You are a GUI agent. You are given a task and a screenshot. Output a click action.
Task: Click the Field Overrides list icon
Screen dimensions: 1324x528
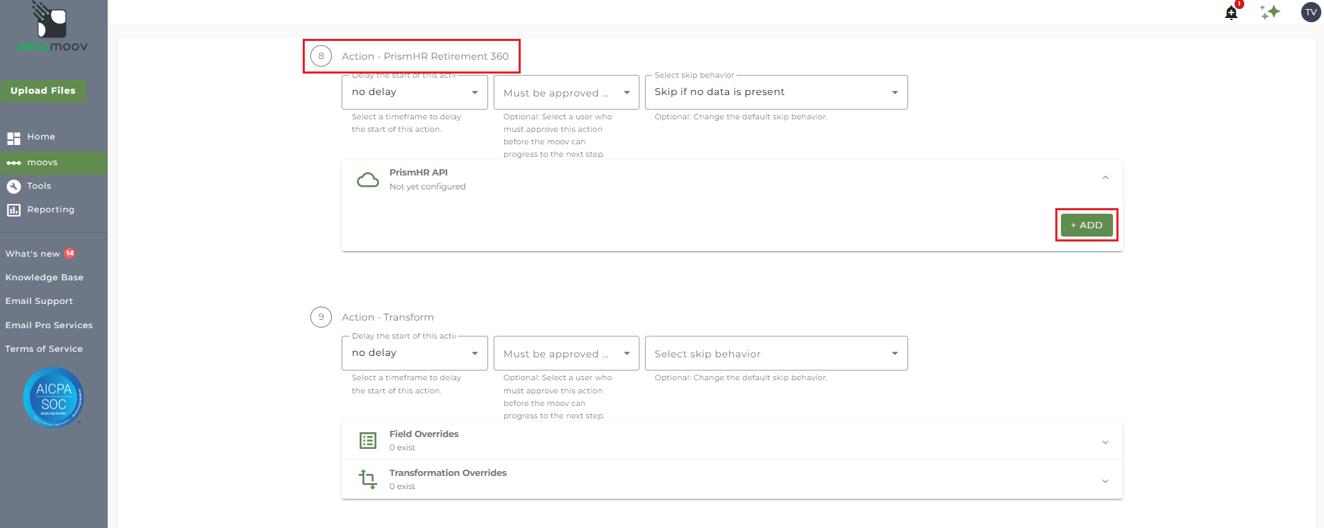(367, 441)
